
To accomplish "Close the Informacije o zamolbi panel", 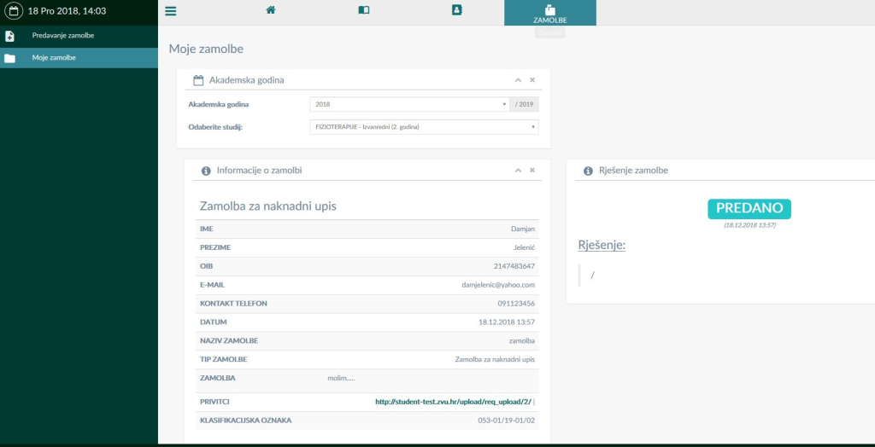I will 532,171.
